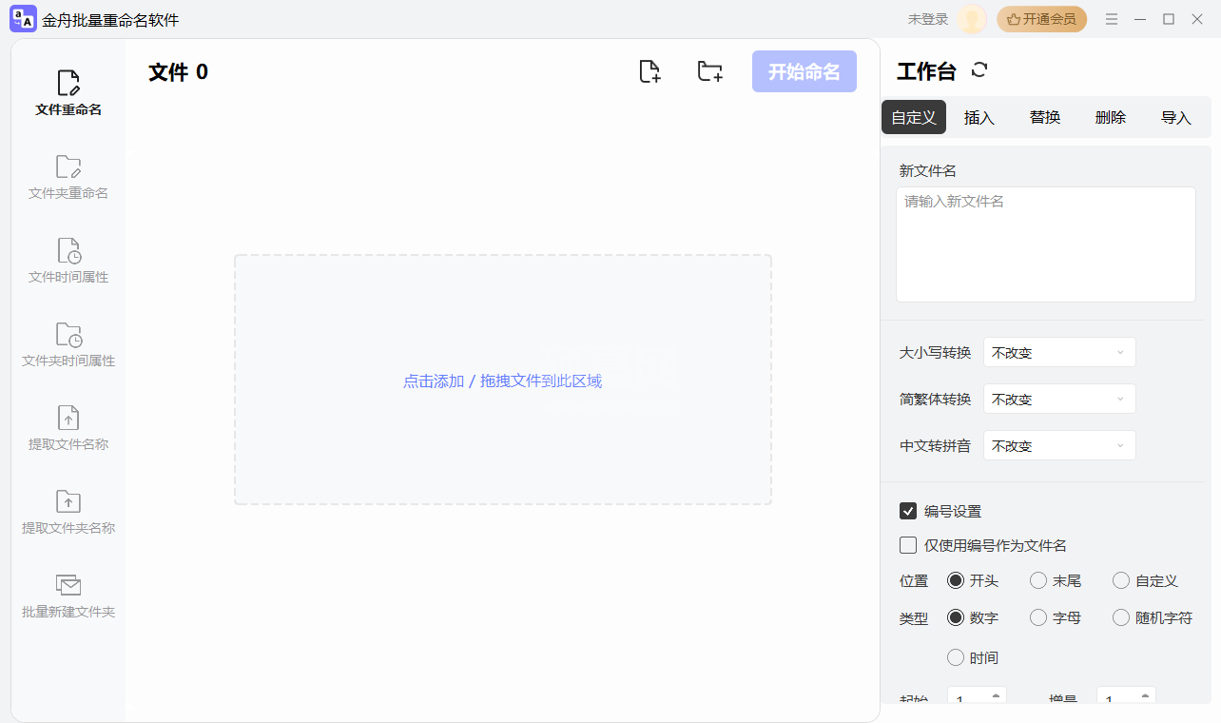Viewport: 1221px width, 723px height.
Task: Switch to the 自定义 tab
Action: click(x=914, y=117)
